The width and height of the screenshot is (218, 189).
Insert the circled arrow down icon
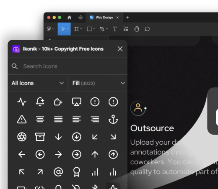click(x=77, y=137)
